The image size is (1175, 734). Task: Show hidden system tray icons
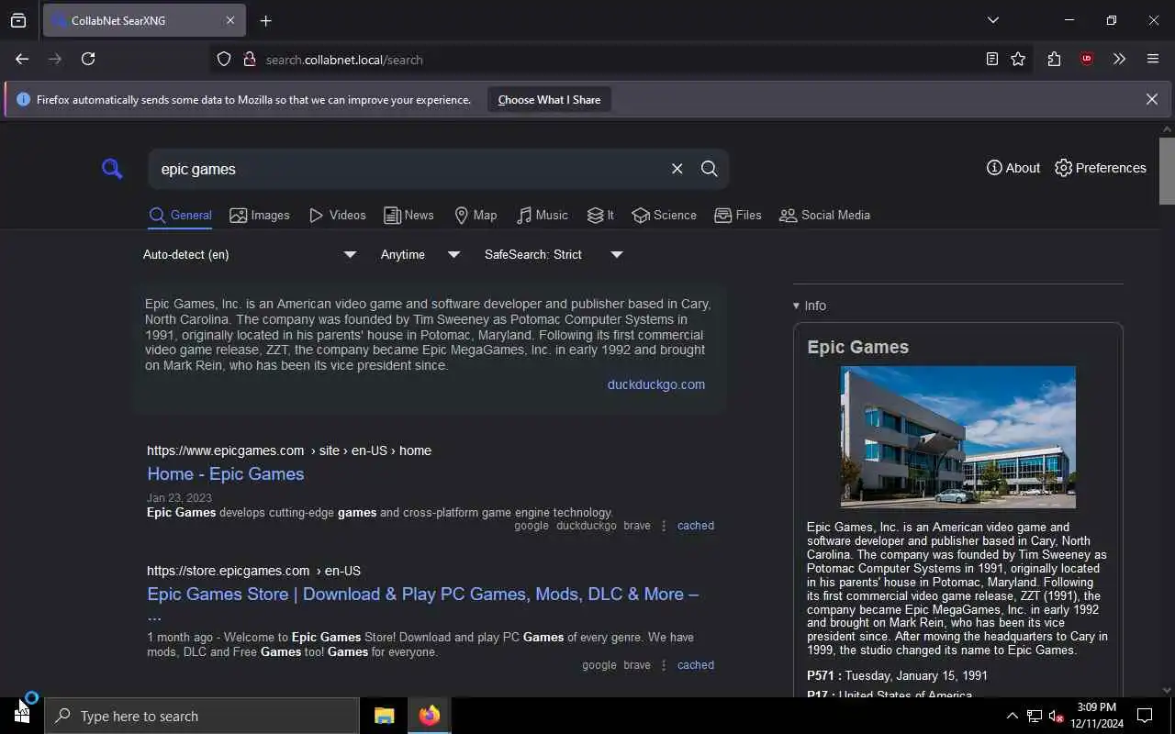(1012, 716)
